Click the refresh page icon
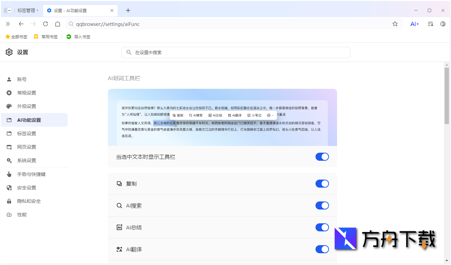 (45, 24)
